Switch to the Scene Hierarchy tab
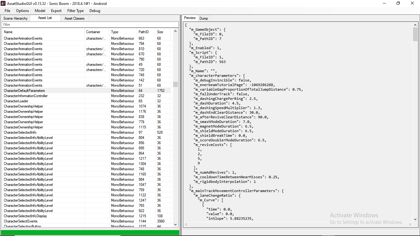The width and height of the screenshot is (420, 236). [x=15, y=18]
